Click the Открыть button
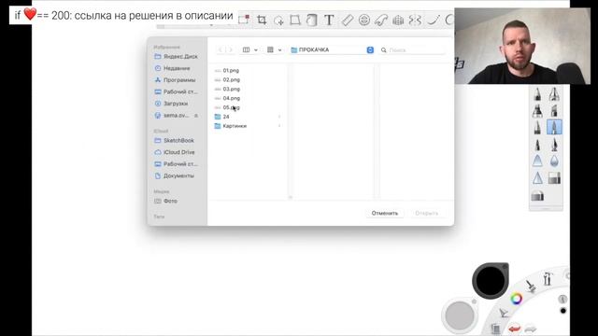The width and height of the screenshot is (598, 336). [x=426, y=213]
